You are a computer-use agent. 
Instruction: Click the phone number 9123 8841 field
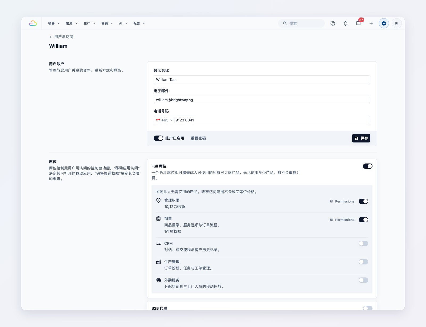pyautogui.click(x=272, y=120)
